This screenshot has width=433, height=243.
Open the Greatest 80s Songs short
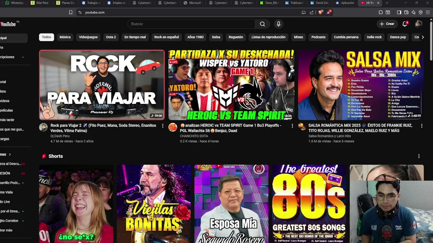(309, 204)
